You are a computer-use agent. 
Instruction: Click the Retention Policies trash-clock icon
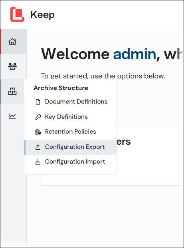(38, 132)
